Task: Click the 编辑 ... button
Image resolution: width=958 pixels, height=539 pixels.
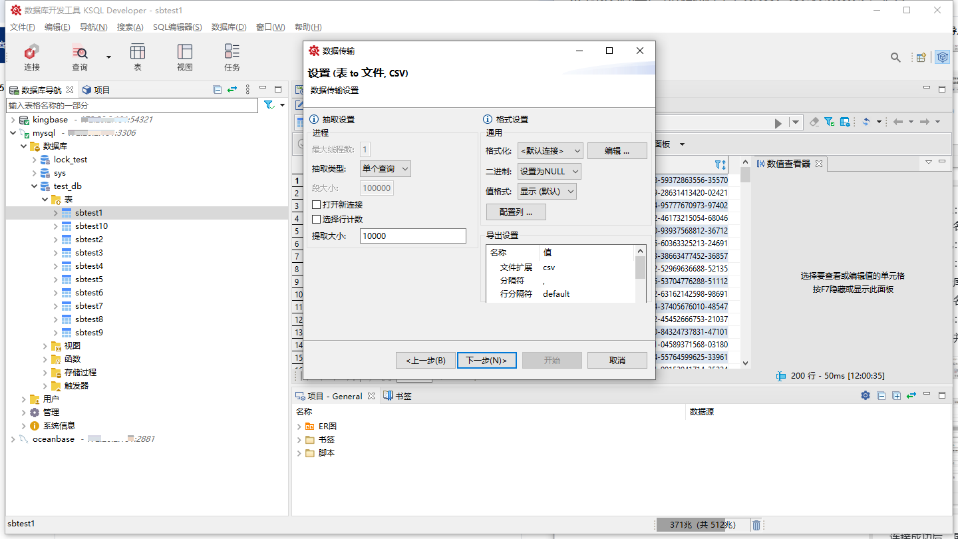Action: coord(617,151)
